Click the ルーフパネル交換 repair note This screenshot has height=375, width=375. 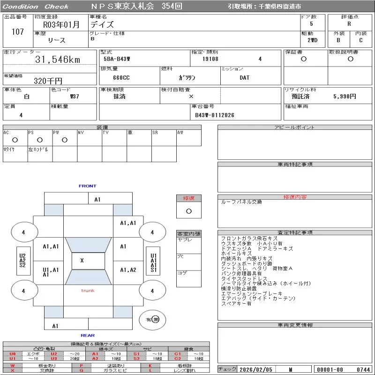point(241,202)
